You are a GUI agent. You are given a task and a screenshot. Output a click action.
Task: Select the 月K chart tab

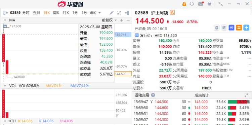(x=66, y=13)
